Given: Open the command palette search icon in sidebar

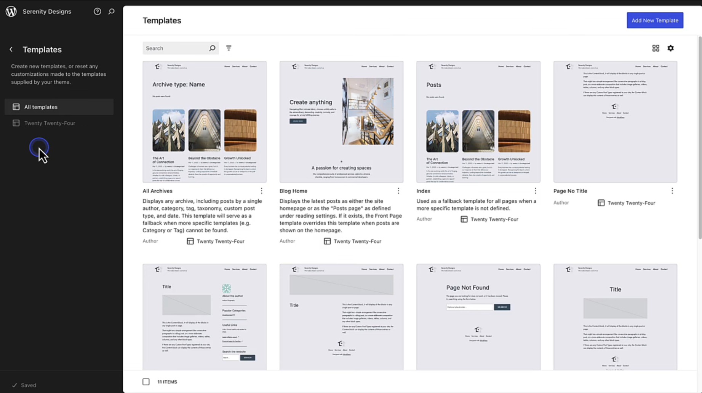Looking at the screenshot, I should 111,11.
